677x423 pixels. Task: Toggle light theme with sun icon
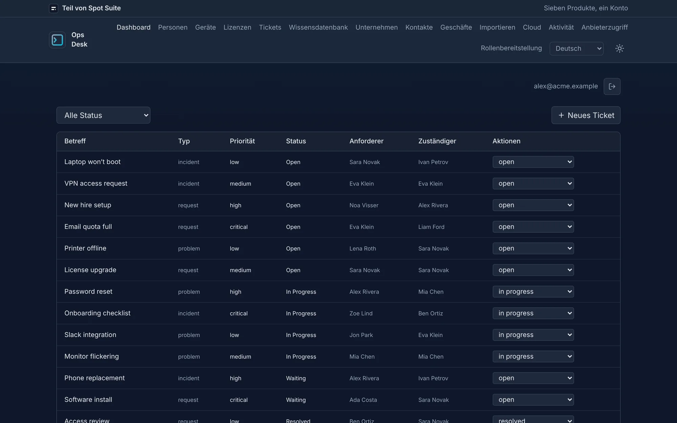[619, 48]
